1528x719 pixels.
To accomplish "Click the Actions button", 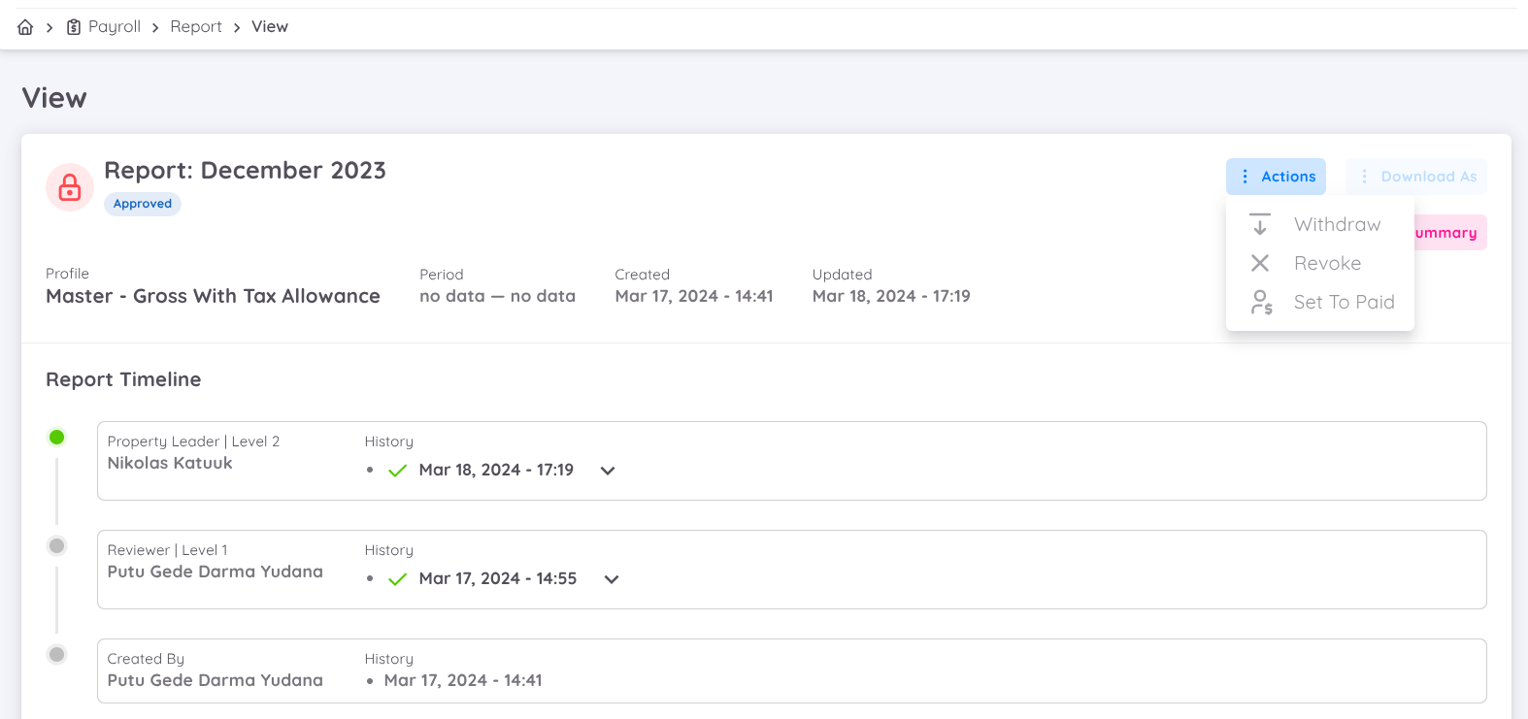I will pos(1276,177).
